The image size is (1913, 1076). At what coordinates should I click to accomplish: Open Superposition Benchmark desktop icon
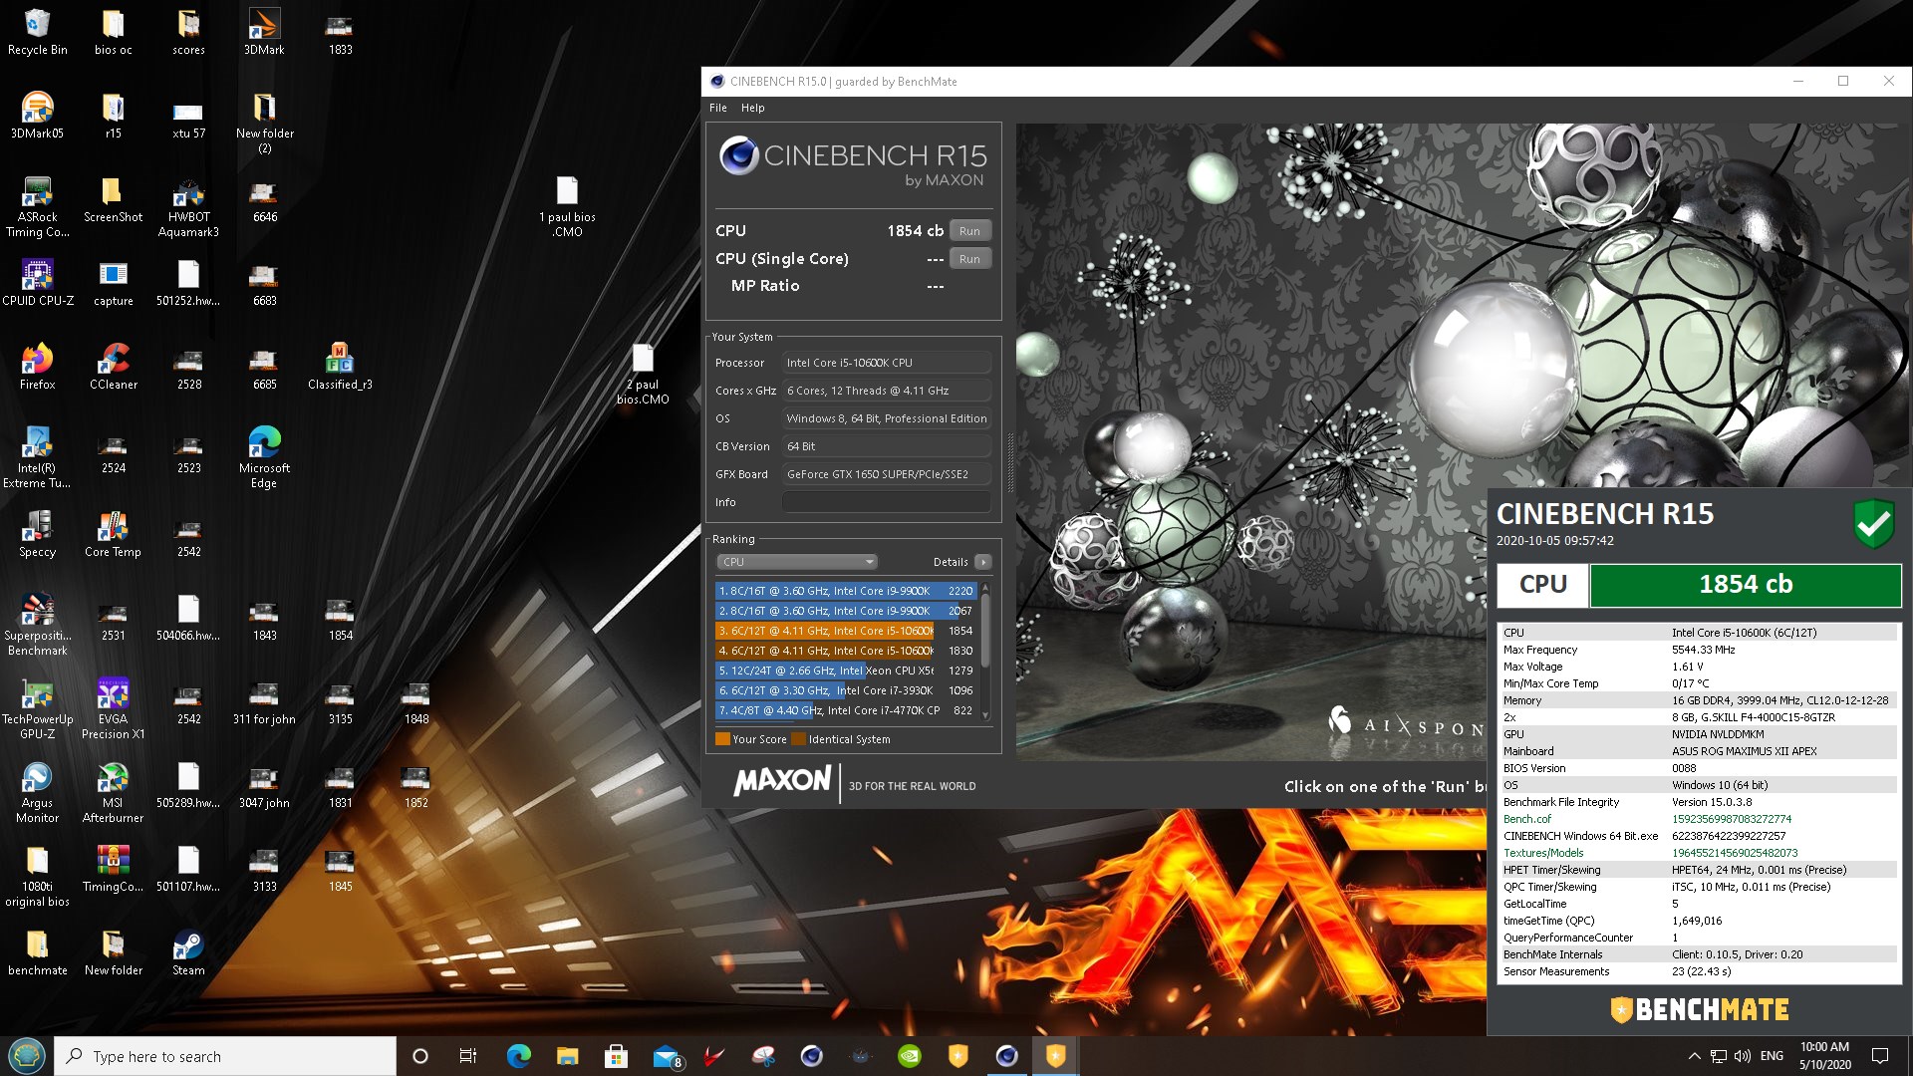37,626
